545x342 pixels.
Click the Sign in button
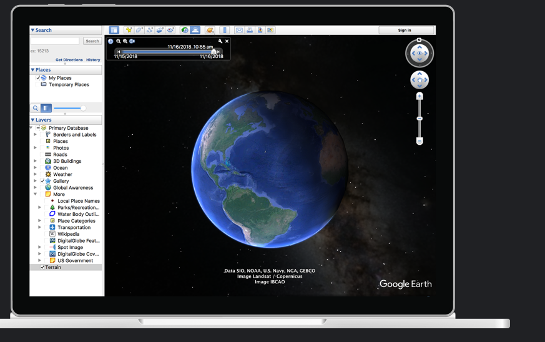(405, 30)
